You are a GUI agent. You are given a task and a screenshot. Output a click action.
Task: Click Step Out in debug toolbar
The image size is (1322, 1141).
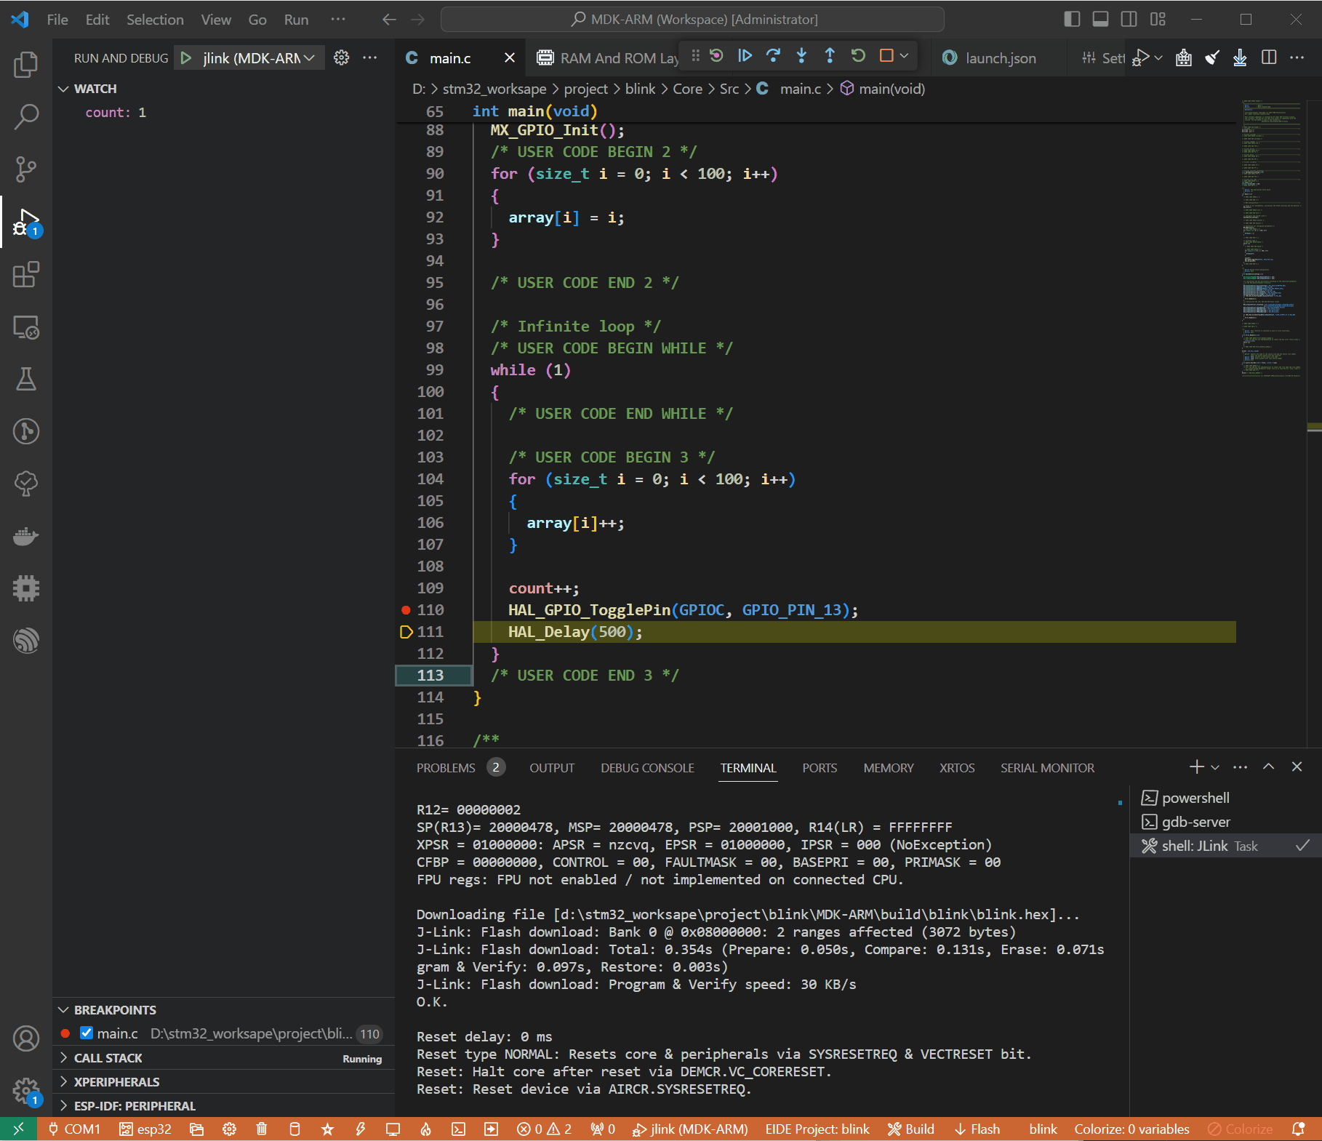(x=830, y=56)
